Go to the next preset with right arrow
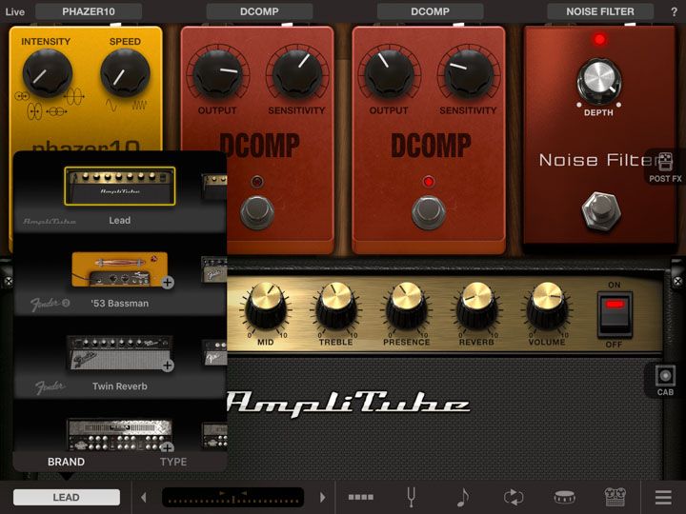Viewport: 686px width, 514px height. point(323,498)
